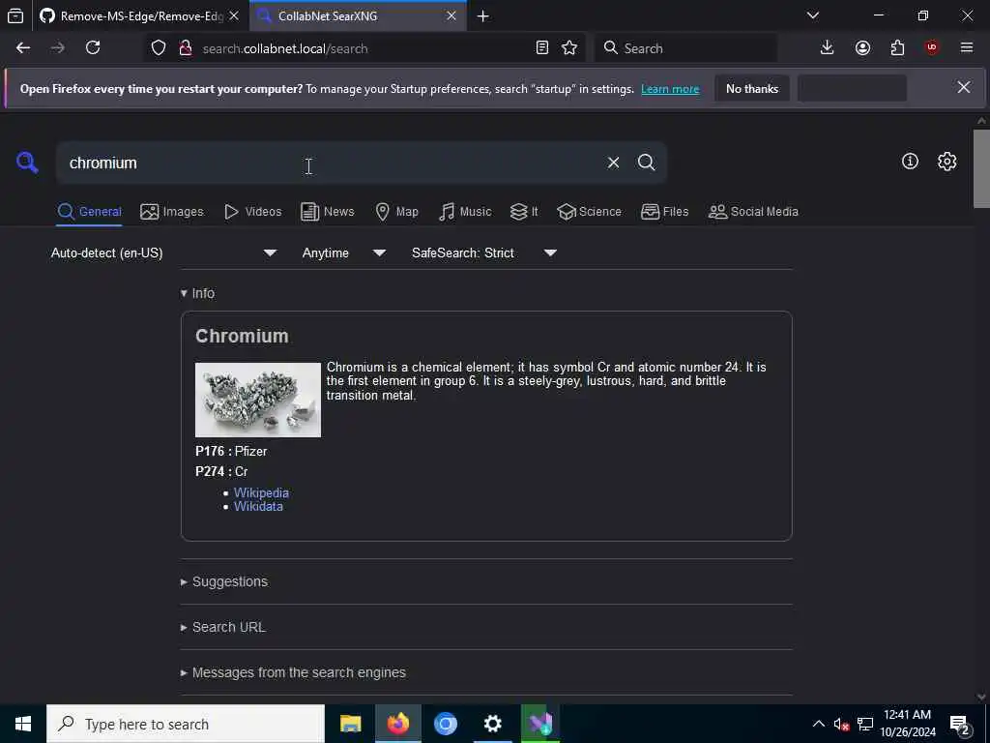Bookmark this page with star
The image size is (990, 743).
coord(569,48)
